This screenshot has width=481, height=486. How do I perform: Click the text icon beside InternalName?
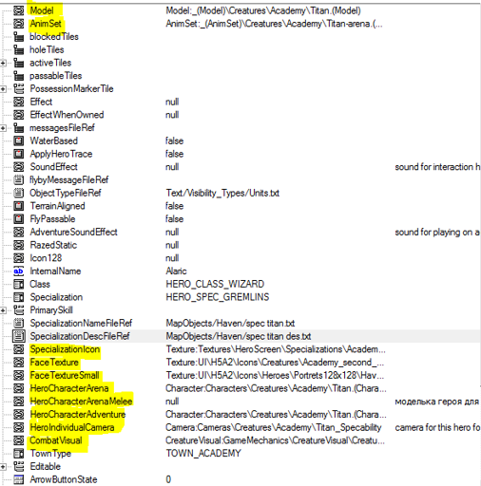pos(19,271)
